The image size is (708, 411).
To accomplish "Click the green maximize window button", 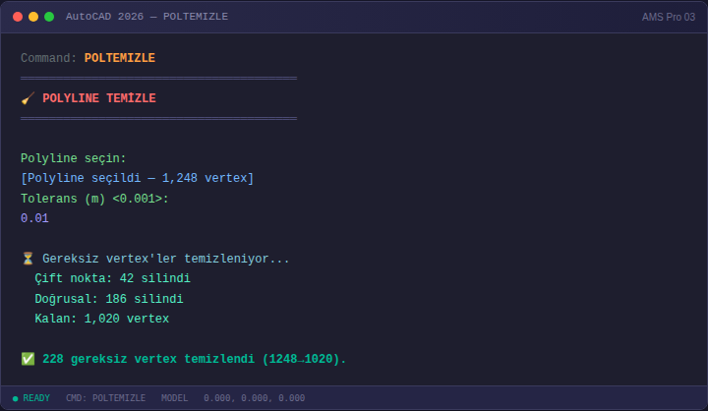I will click(49, 17).
